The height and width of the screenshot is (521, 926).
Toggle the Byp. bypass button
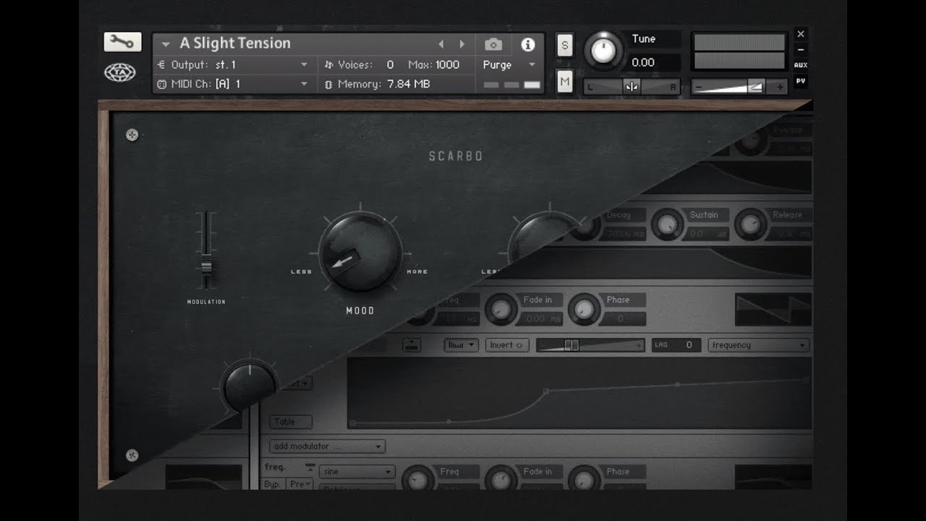(x=275, y=483)
